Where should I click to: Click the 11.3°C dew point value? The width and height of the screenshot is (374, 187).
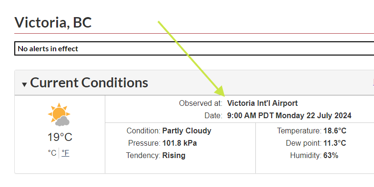coord(335,143)
